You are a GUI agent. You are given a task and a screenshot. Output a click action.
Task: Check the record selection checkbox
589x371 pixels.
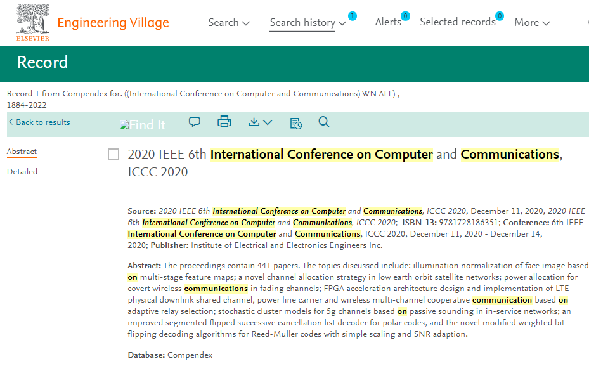pos(113,154)
